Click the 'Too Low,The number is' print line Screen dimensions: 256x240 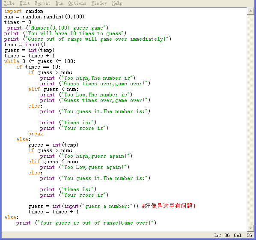pyautogui.click(x=86, y=95)
